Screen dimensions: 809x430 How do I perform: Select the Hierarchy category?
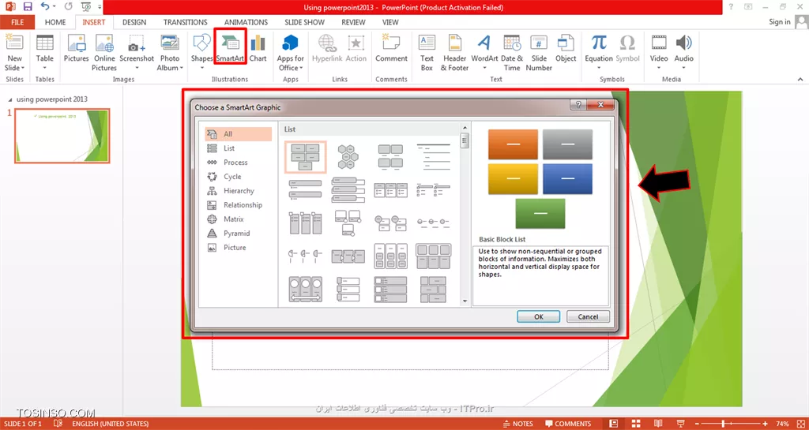(x=239, y=190)
